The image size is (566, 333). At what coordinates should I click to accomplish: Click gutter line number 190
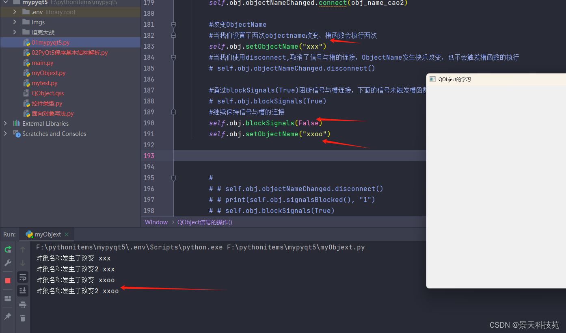point(149,123)
